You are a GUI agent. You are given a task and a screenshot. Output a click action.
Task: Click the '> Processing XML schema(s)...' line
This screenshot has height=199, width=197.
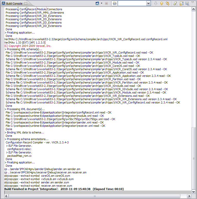point(23,49)
